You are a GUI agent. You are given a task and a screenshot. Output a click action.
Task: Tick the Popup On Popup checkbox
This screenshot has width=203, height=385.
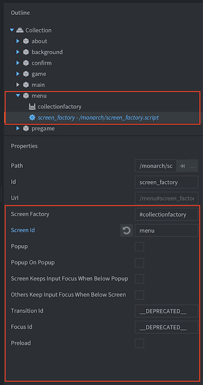click(x=139, y=263)
